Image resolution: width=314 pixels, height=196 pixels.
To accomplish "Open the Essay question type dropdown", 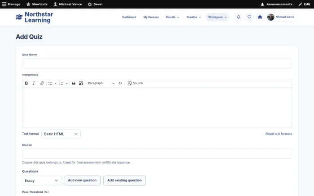I will tap(41, 181).
